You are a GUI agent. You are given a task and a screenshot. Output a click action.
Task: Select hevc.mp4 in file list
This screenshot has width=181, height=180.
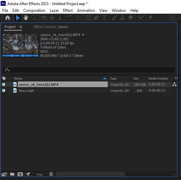pyautogui.click(x=26, y=91)
